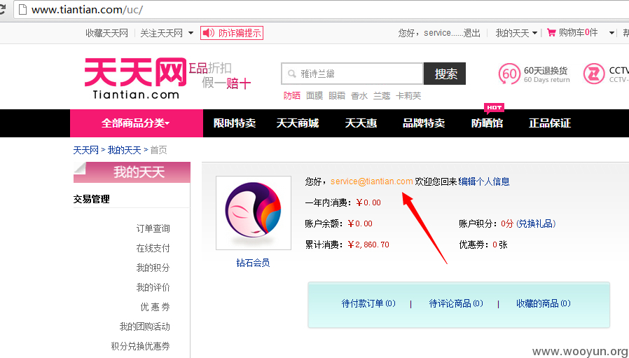Click the 香水 hot keyword
The width and height of the screenshot is (629, 358).
(359, 96)
